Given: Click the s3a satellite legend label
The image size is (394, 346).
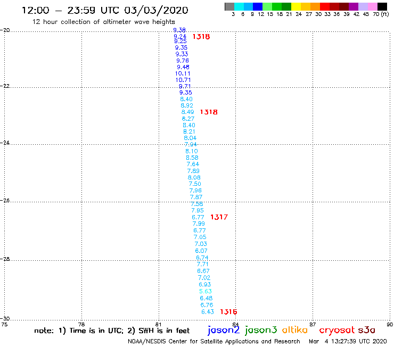Looking at the screenshot, I should 367,330.
